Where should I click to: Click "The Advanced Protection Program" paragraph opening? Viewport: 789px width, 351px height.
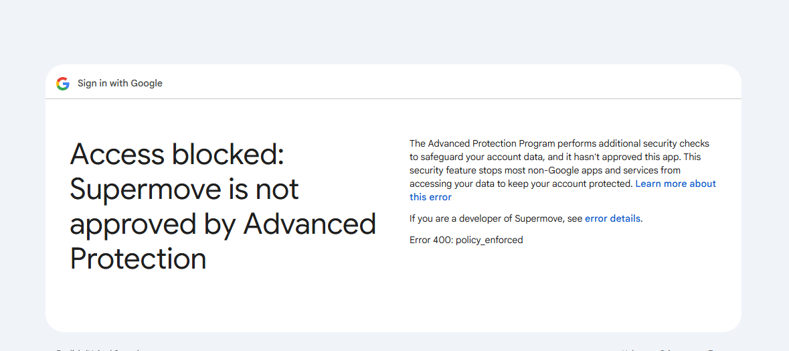(x=482, y=143)
